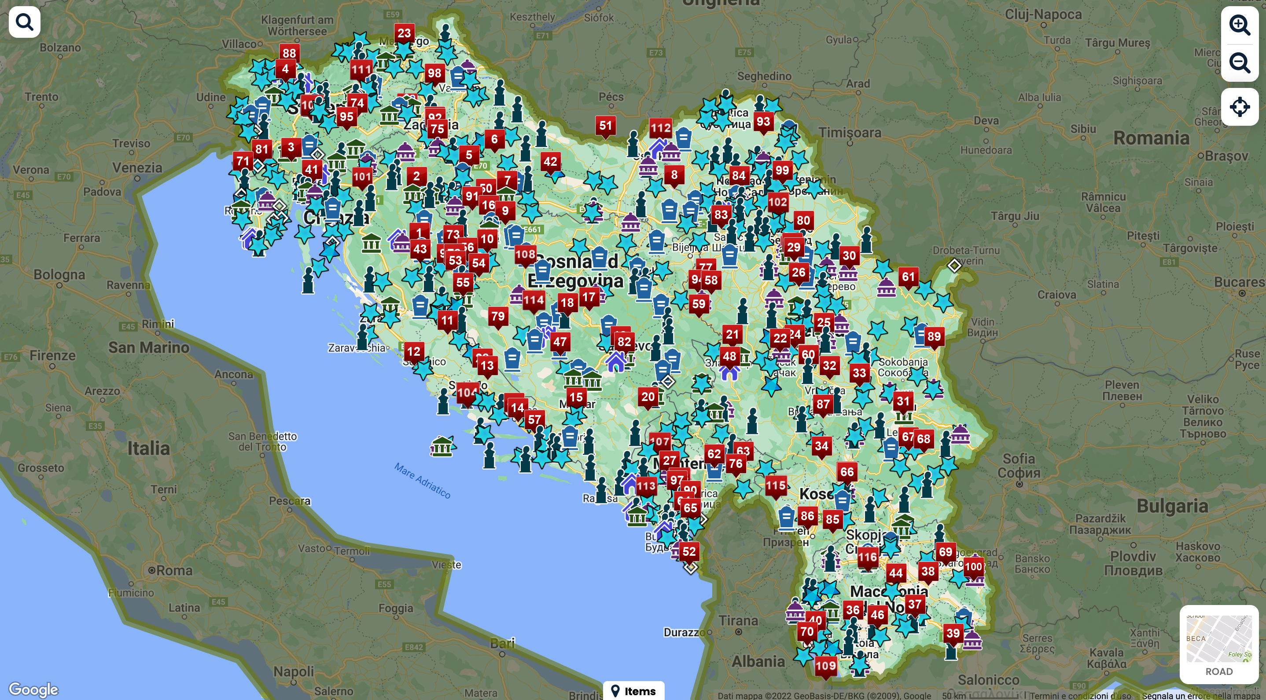Click diamond marker near Drobeta-Turnu Severin

[x=954, y=266]
